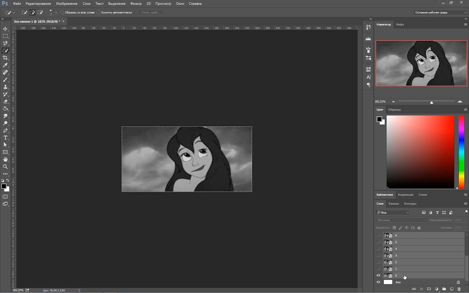The width and height of the screenshot is (469, 293).
Task: Show layer 4 via visibility box
Action: coord(378,249)
